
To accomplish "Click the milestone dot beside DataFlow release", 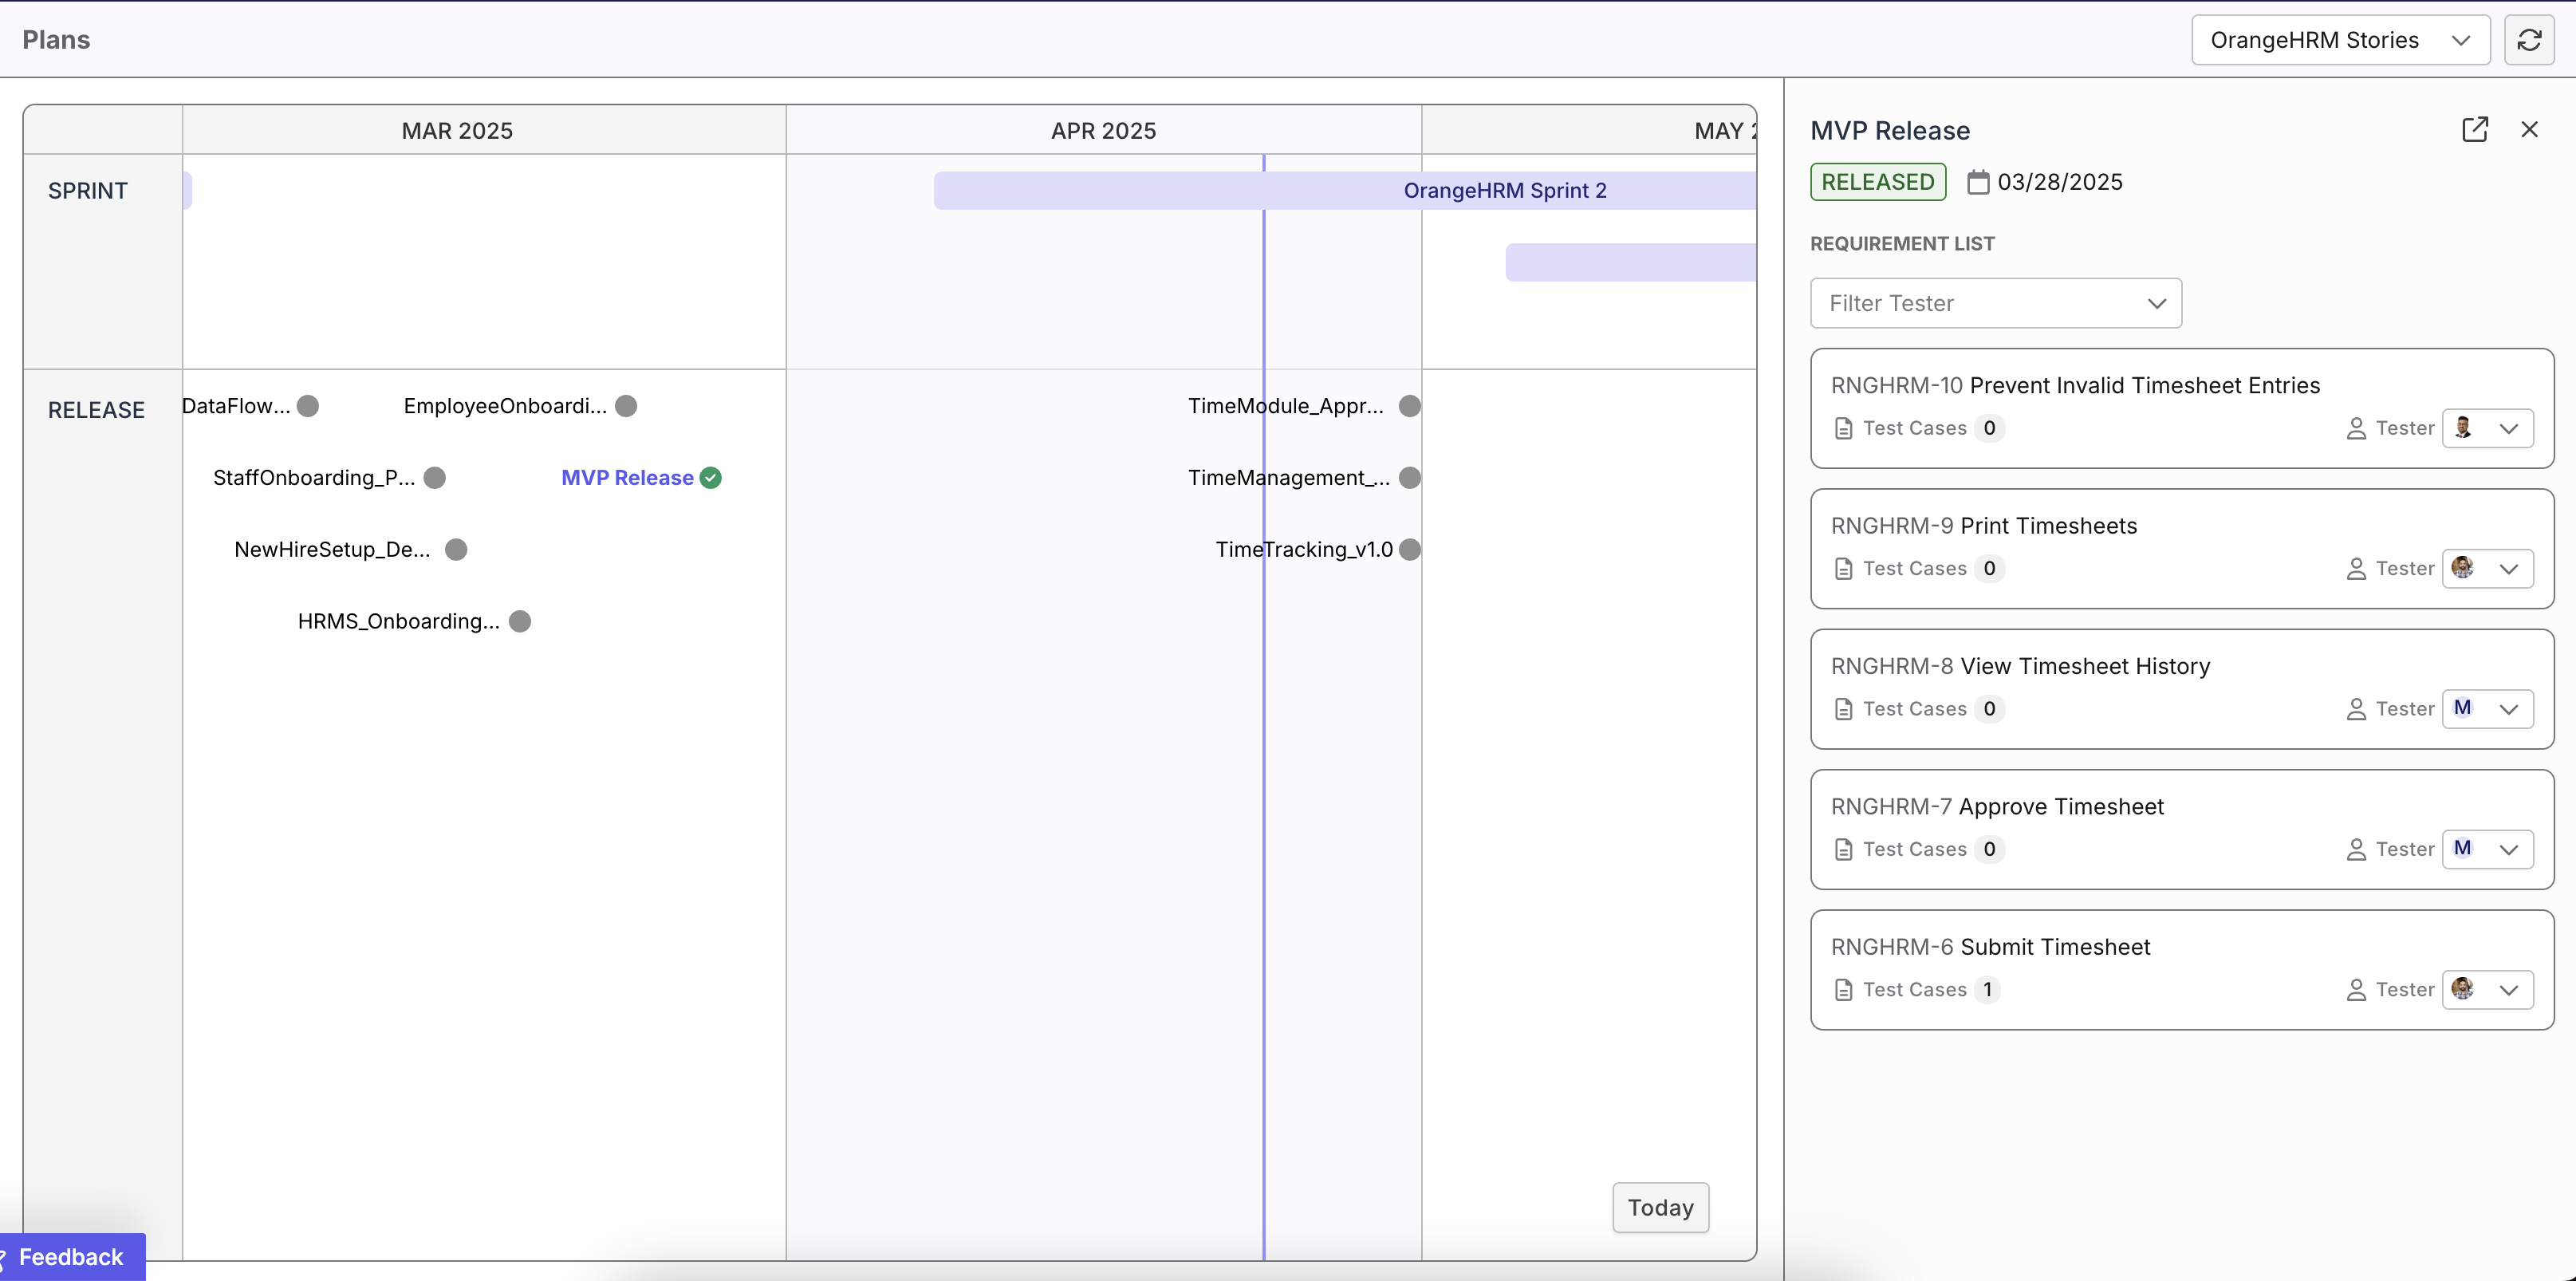I will (306, 405).
